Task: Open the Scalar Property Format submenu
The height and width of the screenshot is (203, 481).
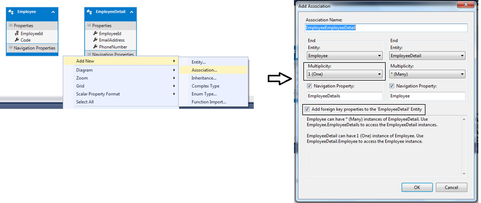Action: 121,94
